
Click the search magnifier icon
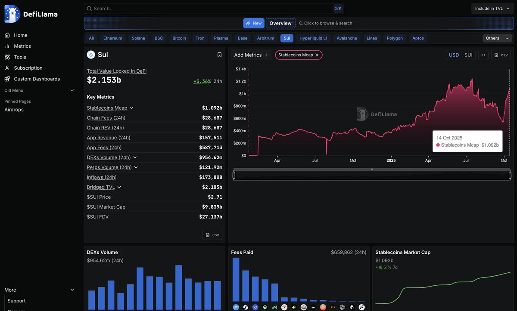click(89, 9)
